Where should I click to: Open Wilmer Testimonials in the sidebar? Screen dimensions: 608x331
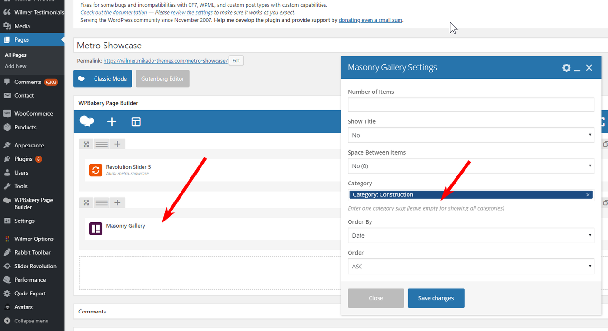click(32, 12)
